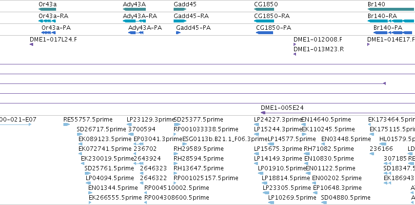Select the EN01122.5prime EST glyph
This screenshot has height=205, width=415.
point(308,173)
